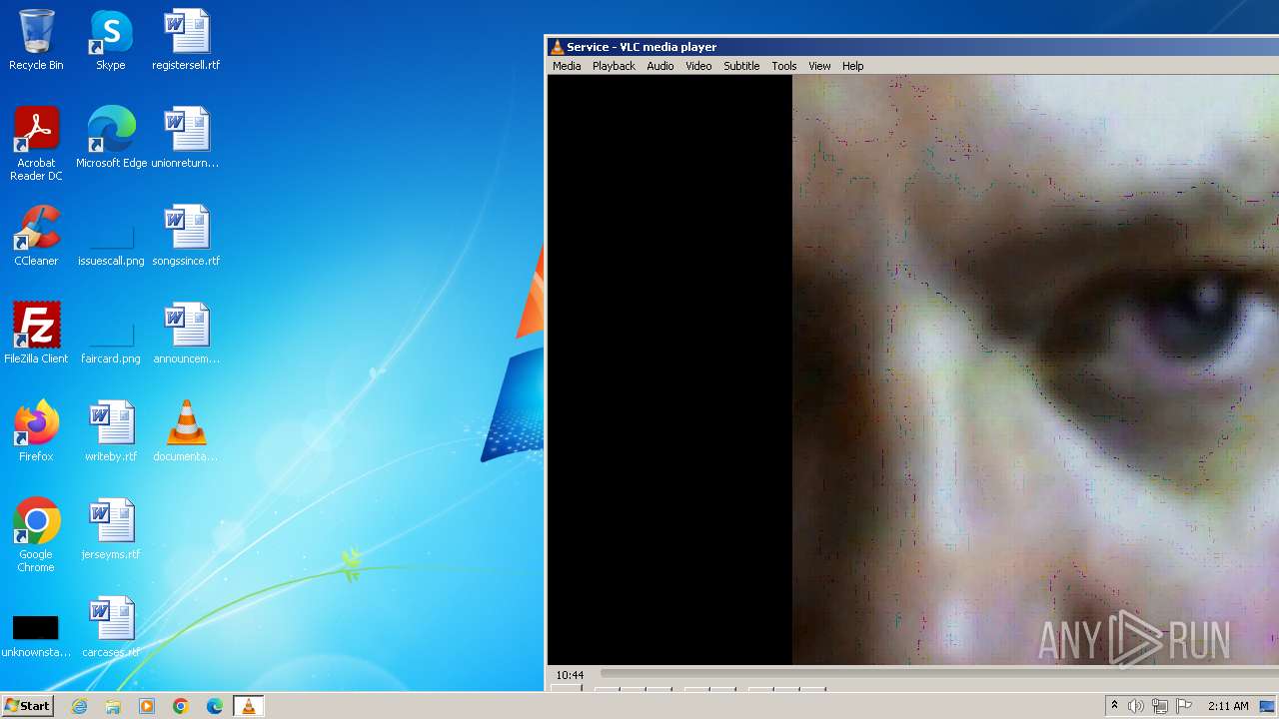Open the VLC Subtitle menu
Viewport: 1279px width, 719px height.
741,66
